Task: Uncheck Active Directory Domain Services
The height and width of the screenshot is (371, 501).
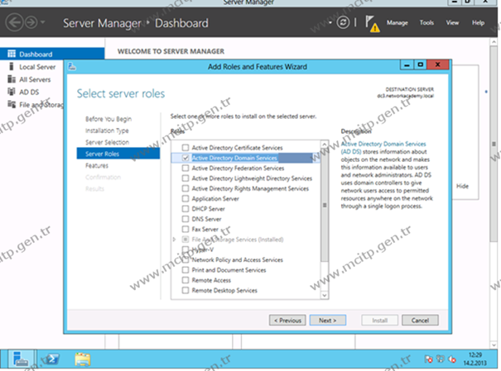Action: tap(185, 158)
